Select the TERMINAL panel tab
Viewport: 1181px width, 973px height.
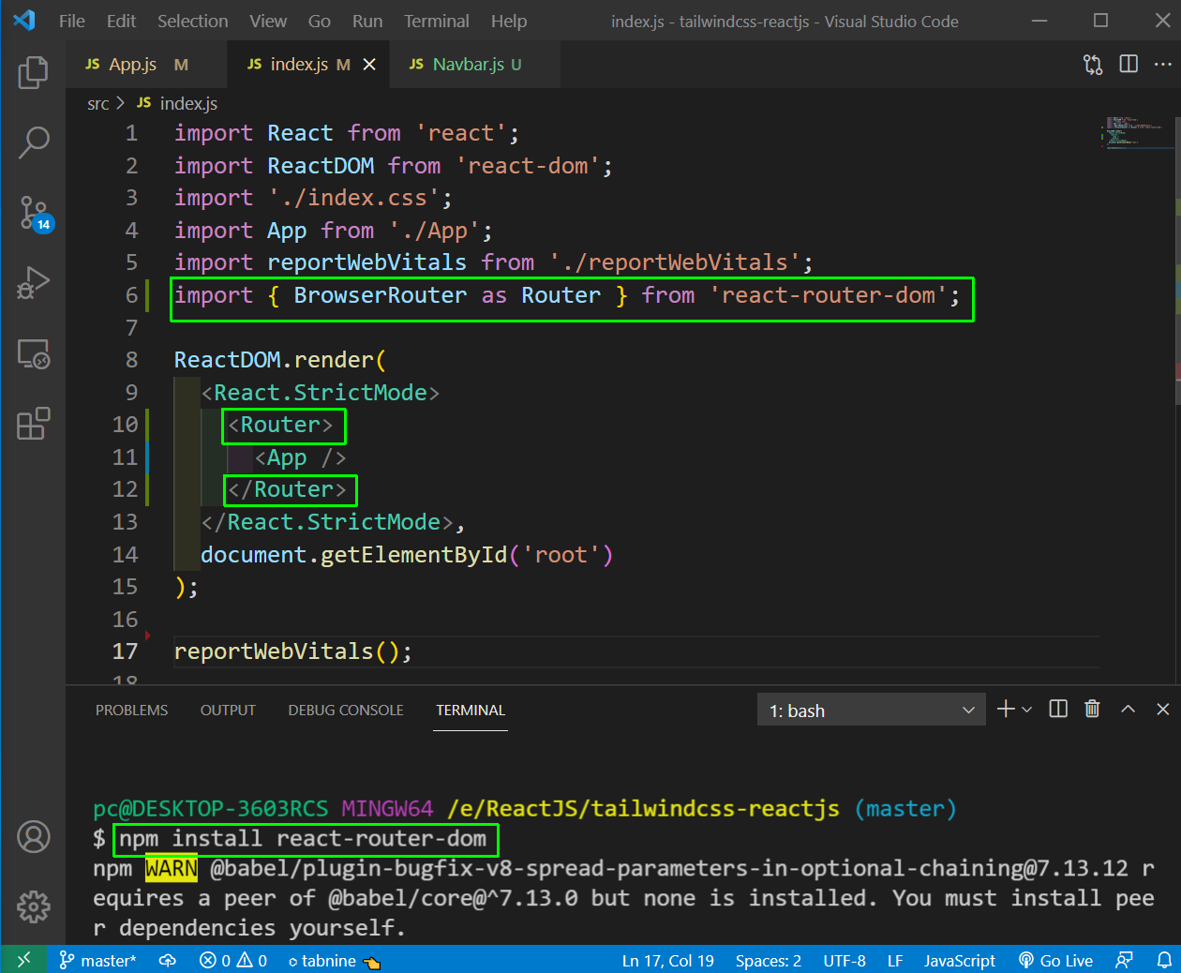pyautogui.click(x=471, y=710)
